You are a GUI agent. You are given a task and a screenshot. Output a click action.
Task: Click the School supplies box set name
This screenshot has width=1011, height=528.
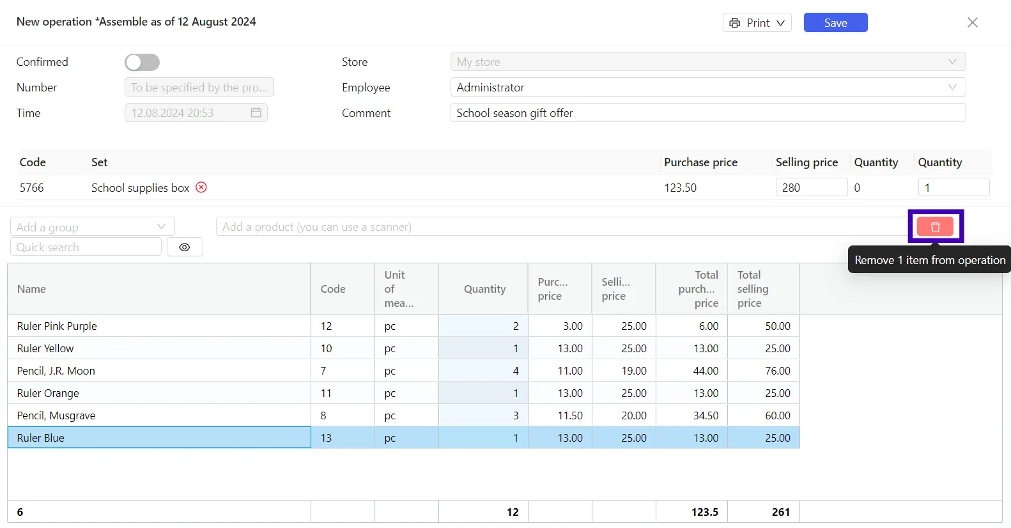tap(140, 187)
